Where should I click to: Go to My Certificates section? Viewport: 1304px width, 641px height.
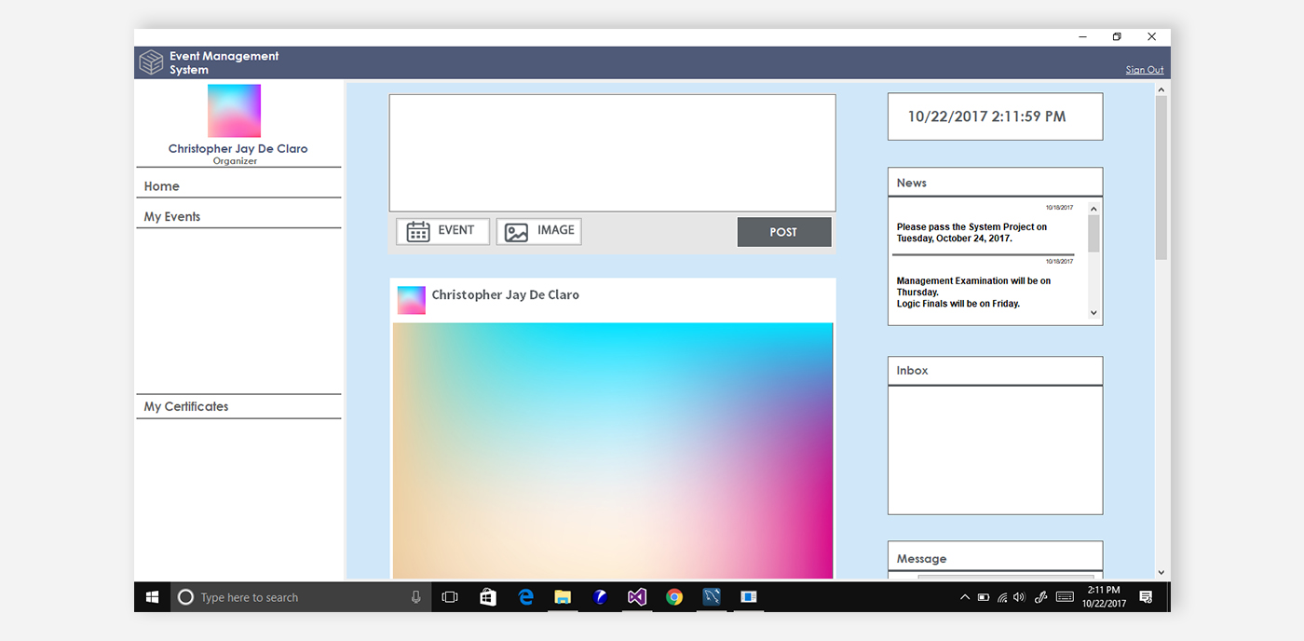click(x=186, y=407)
